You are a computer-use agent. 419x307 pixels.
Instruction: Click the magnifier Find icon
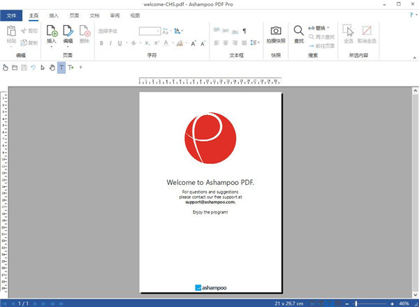pos(298,31)
